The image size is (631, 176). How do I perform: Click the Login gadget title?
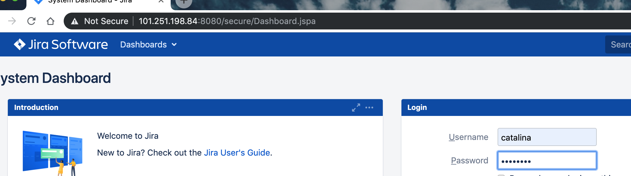pyautogui.click(x=417, y=108)
